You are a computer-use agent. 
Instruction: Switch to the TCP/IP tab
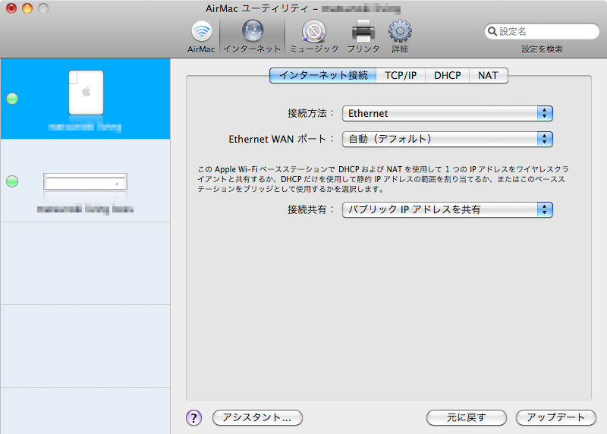point(401,75)
